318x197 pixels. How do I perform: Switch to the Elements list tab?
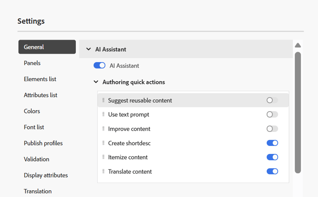(40, 79)
